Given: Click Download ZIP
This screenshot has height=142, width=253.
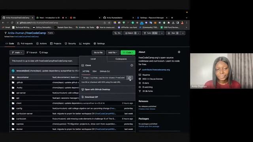Looking at the screenshot, I should click(x=90, y=97).
